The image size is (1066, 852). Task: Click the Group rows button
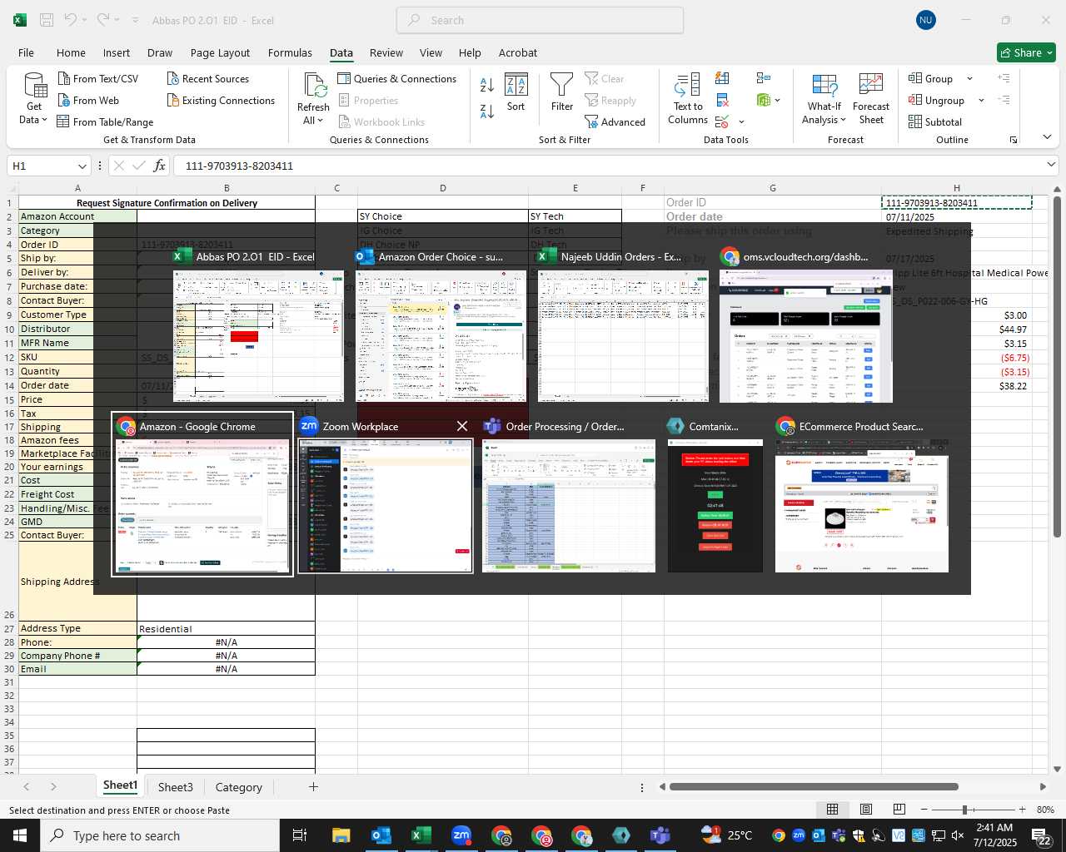pos(931,78)
